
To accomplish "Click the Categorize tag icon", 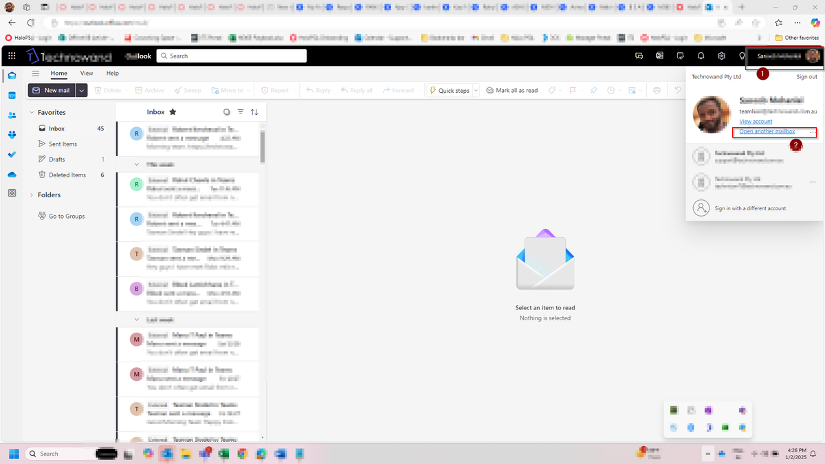I will click(552, 90).
